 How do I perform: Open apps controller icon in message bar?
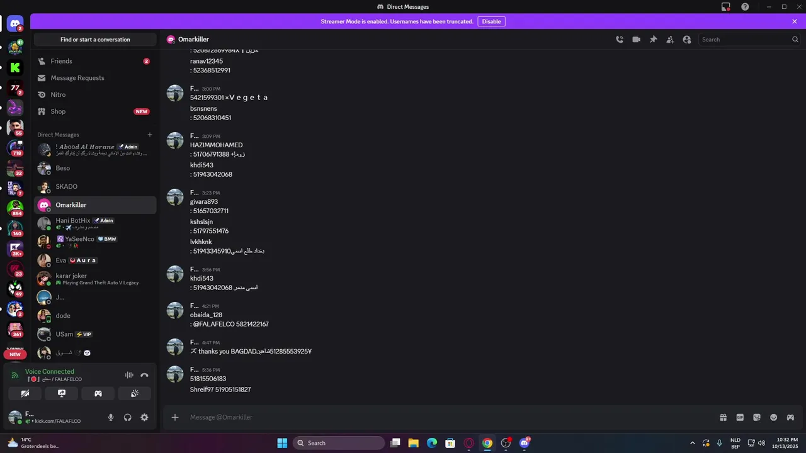point(790,417)
